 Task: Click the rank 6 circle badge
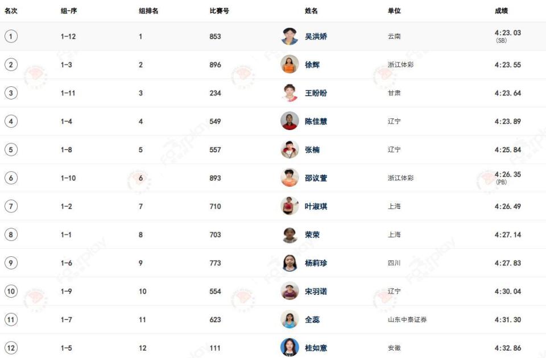[11, 178]
